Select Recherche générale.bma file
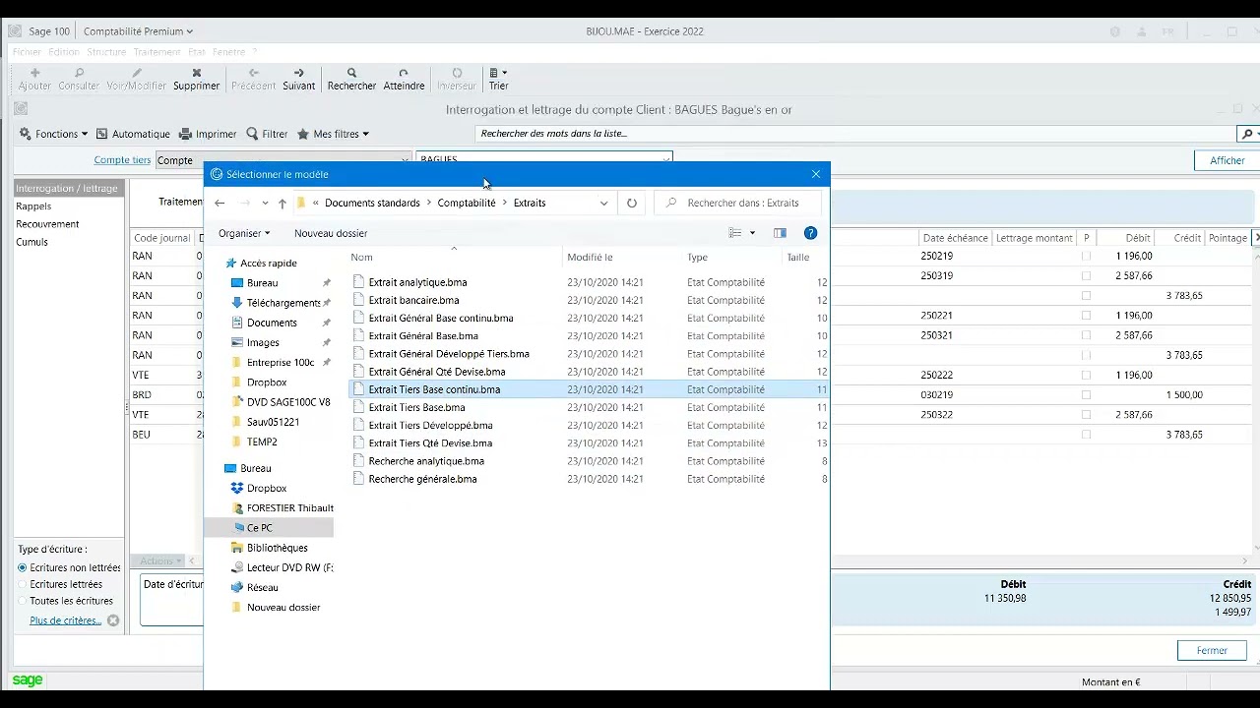1260x708 pixels. pos(422,479)
